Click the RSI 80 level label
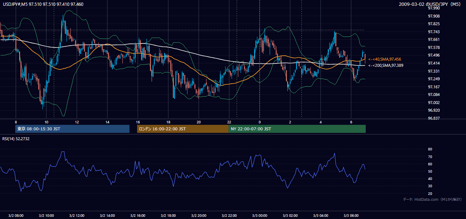This screenshot has height=219, width=466. [430, 149]
